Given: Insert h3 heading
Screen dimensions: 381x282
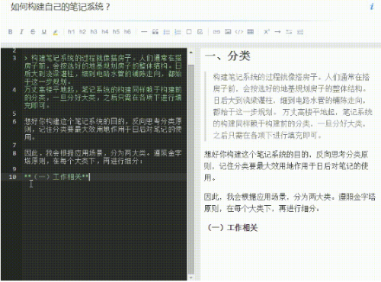Looking at the screenshot, I should [94, 32].
